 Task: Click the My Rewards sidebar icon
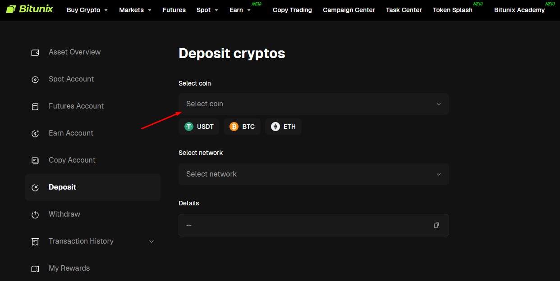tap(35, 269)
